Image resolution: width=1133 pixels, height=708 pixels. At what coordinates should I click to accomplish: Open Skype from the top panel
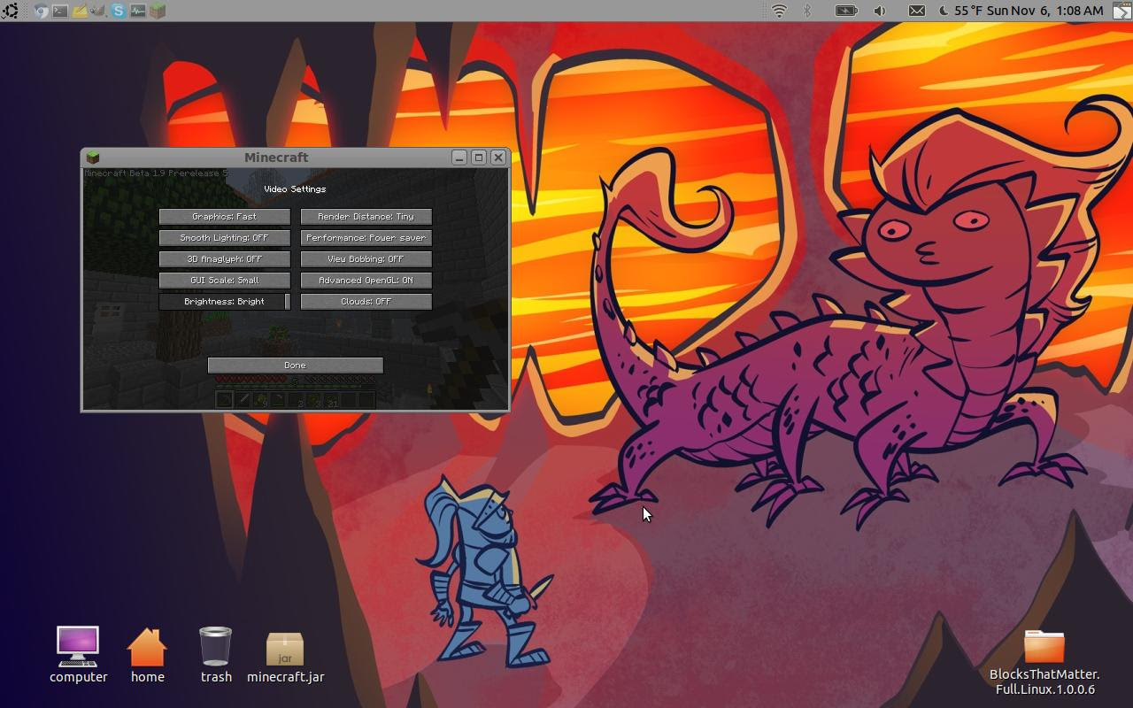(118, 11)
